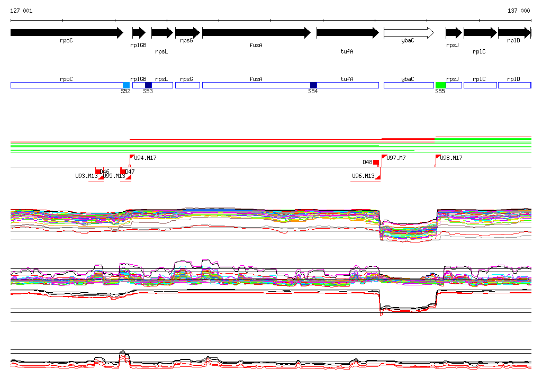Click the ybaC label under the white arrow
The width and height of the screenshot is (542, 378).
(408, 40)
